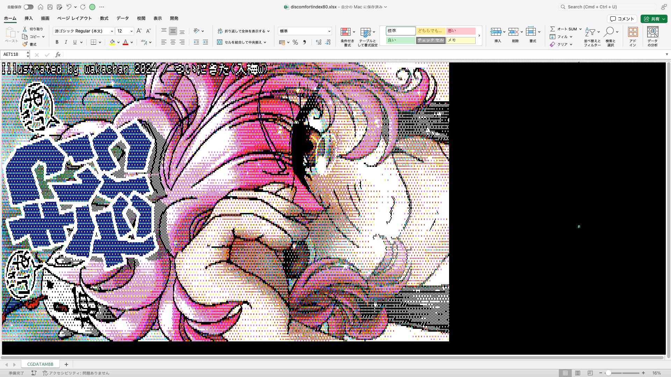Apply yellow fill color bucket

[112, 42]
